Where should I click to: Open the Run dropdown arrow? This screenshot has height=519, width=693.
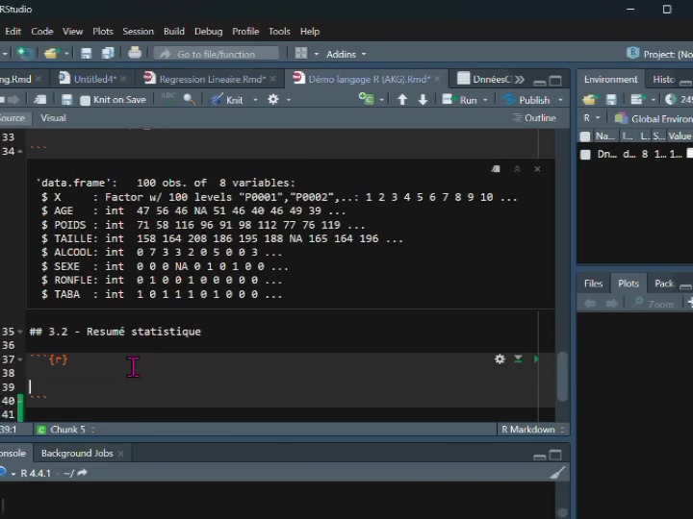pos(485,100)
